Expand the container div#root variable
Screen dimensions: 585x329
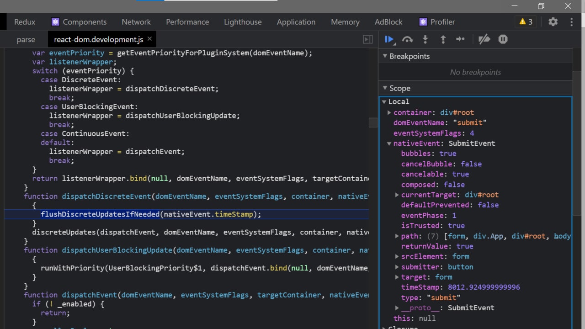(x=389, y=112)
